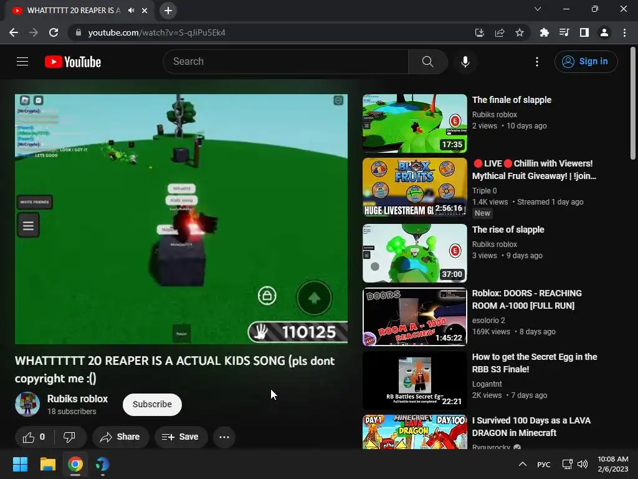This screenshot has height=479, width=638.
Task: Open Secret Egg RBB S3 Finale title
Action: tap(534, 363)
